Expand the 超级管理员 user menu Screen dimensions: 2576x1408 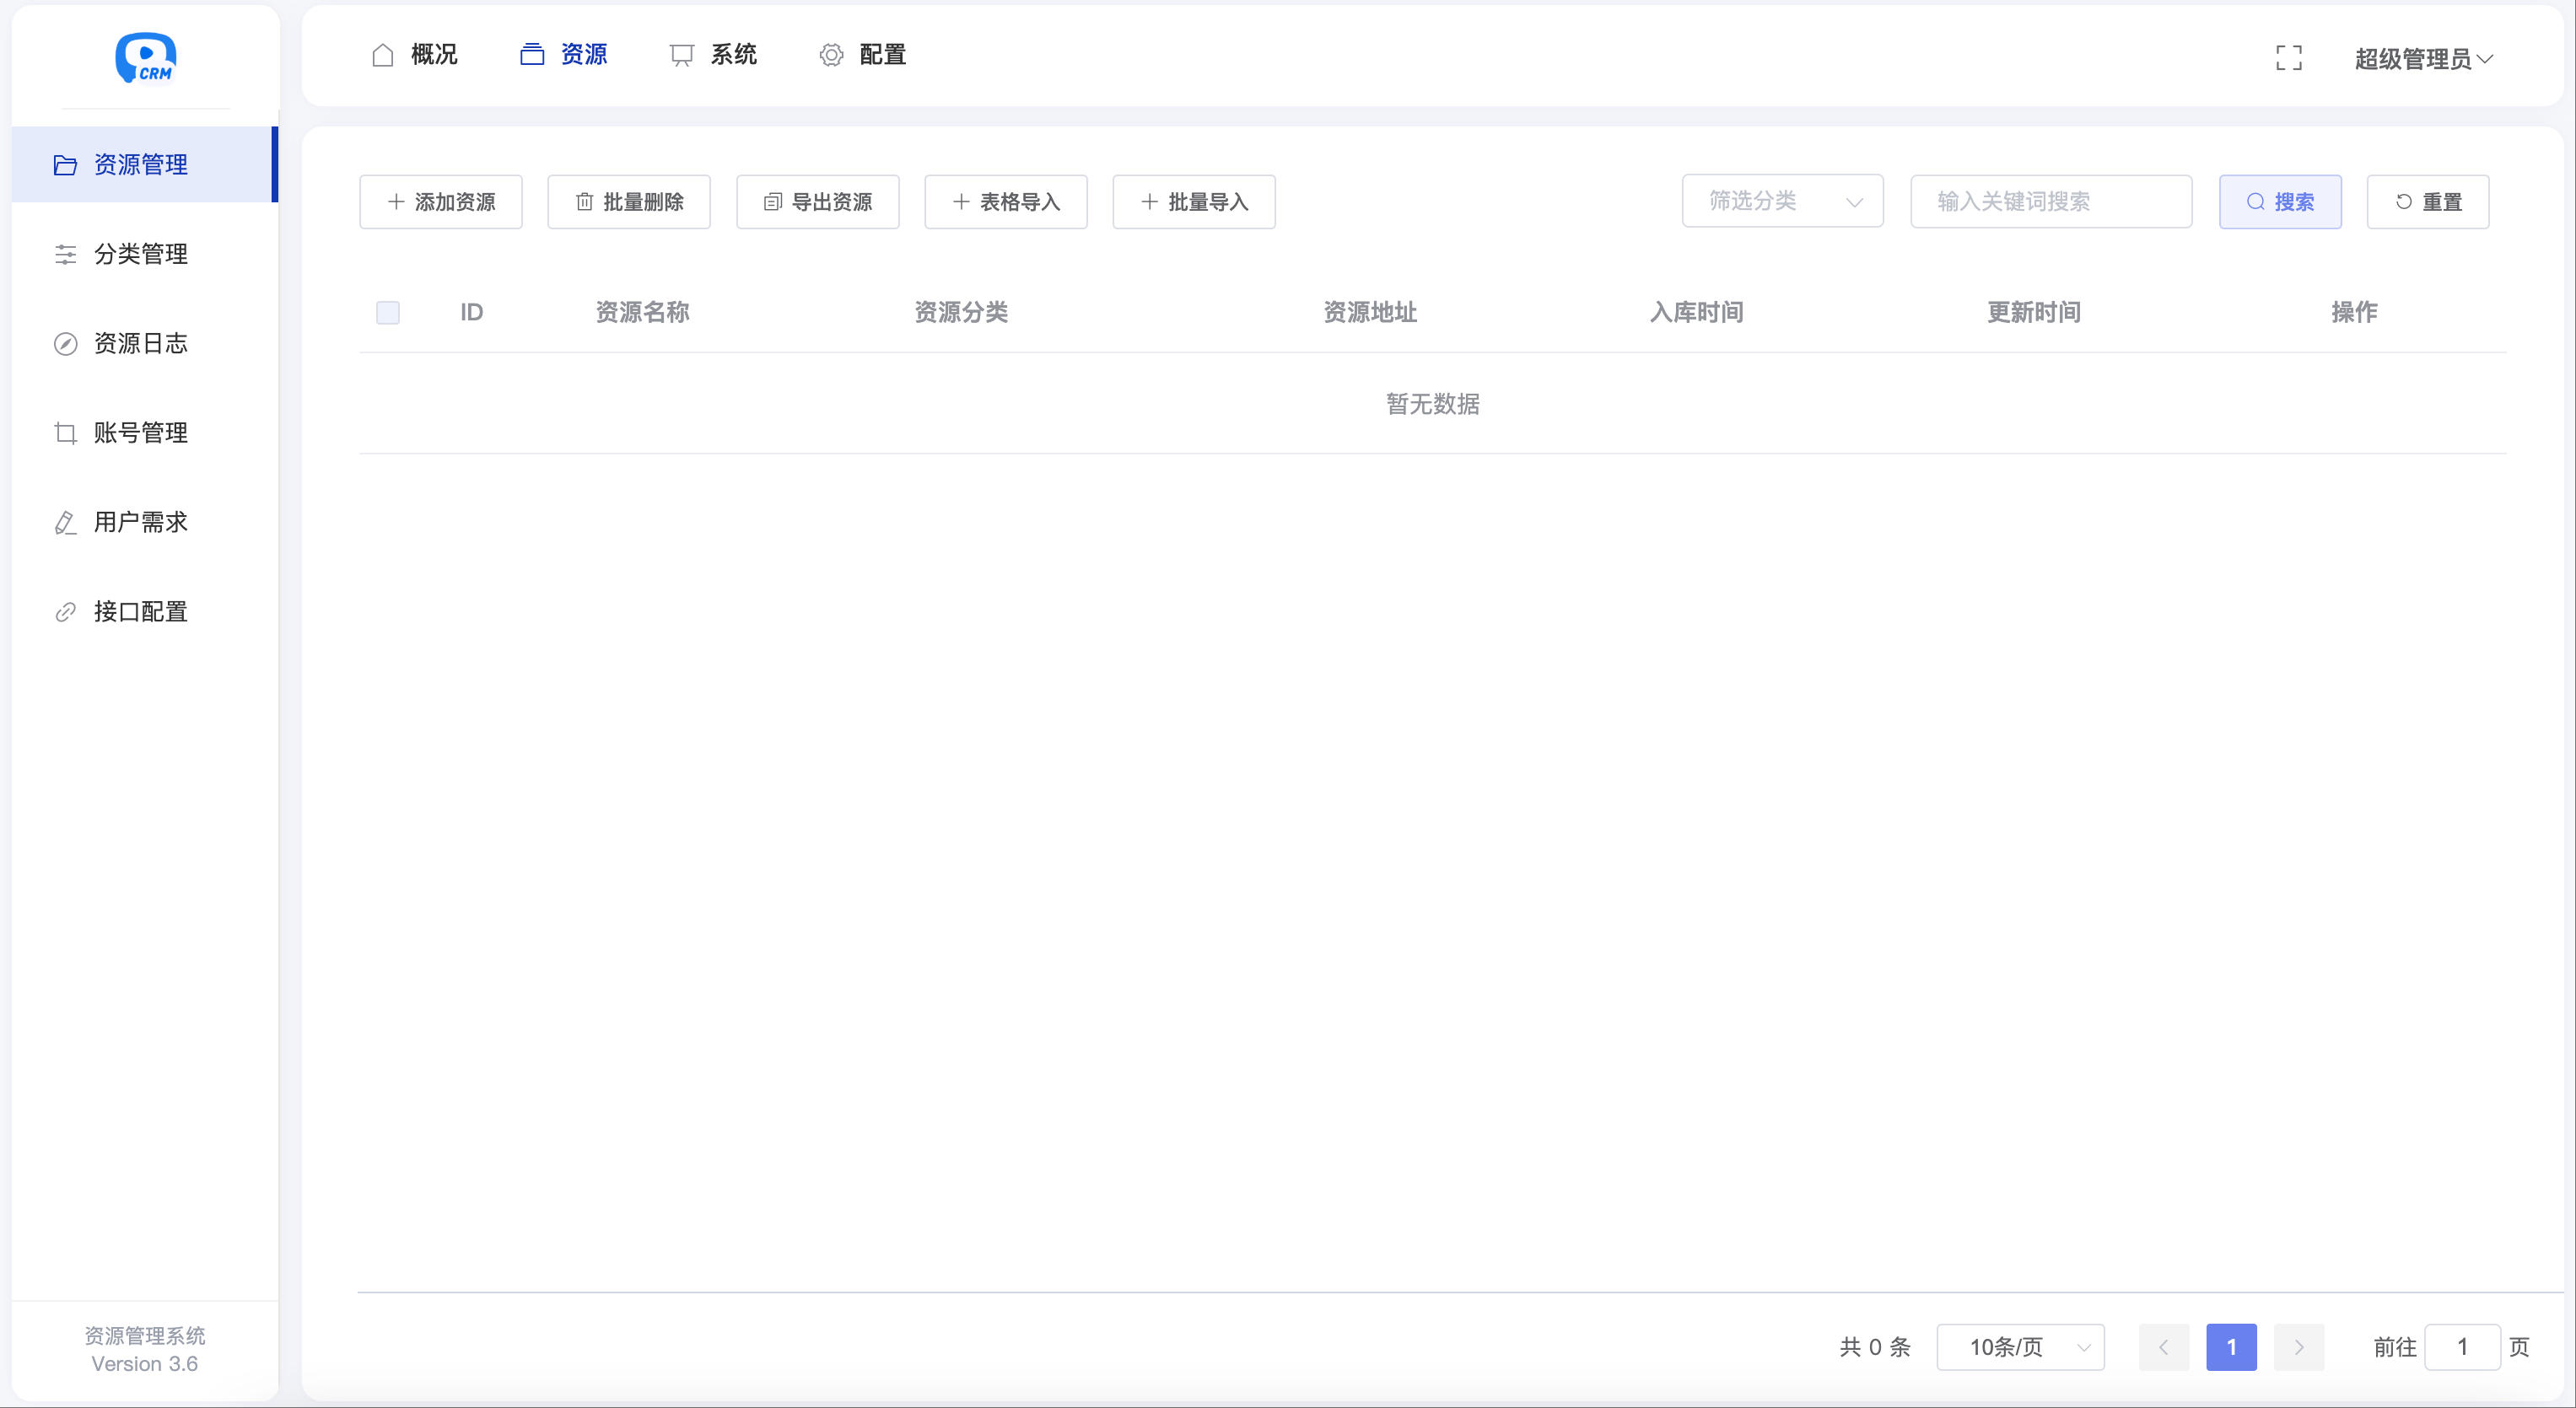(x=2423, y=59)
